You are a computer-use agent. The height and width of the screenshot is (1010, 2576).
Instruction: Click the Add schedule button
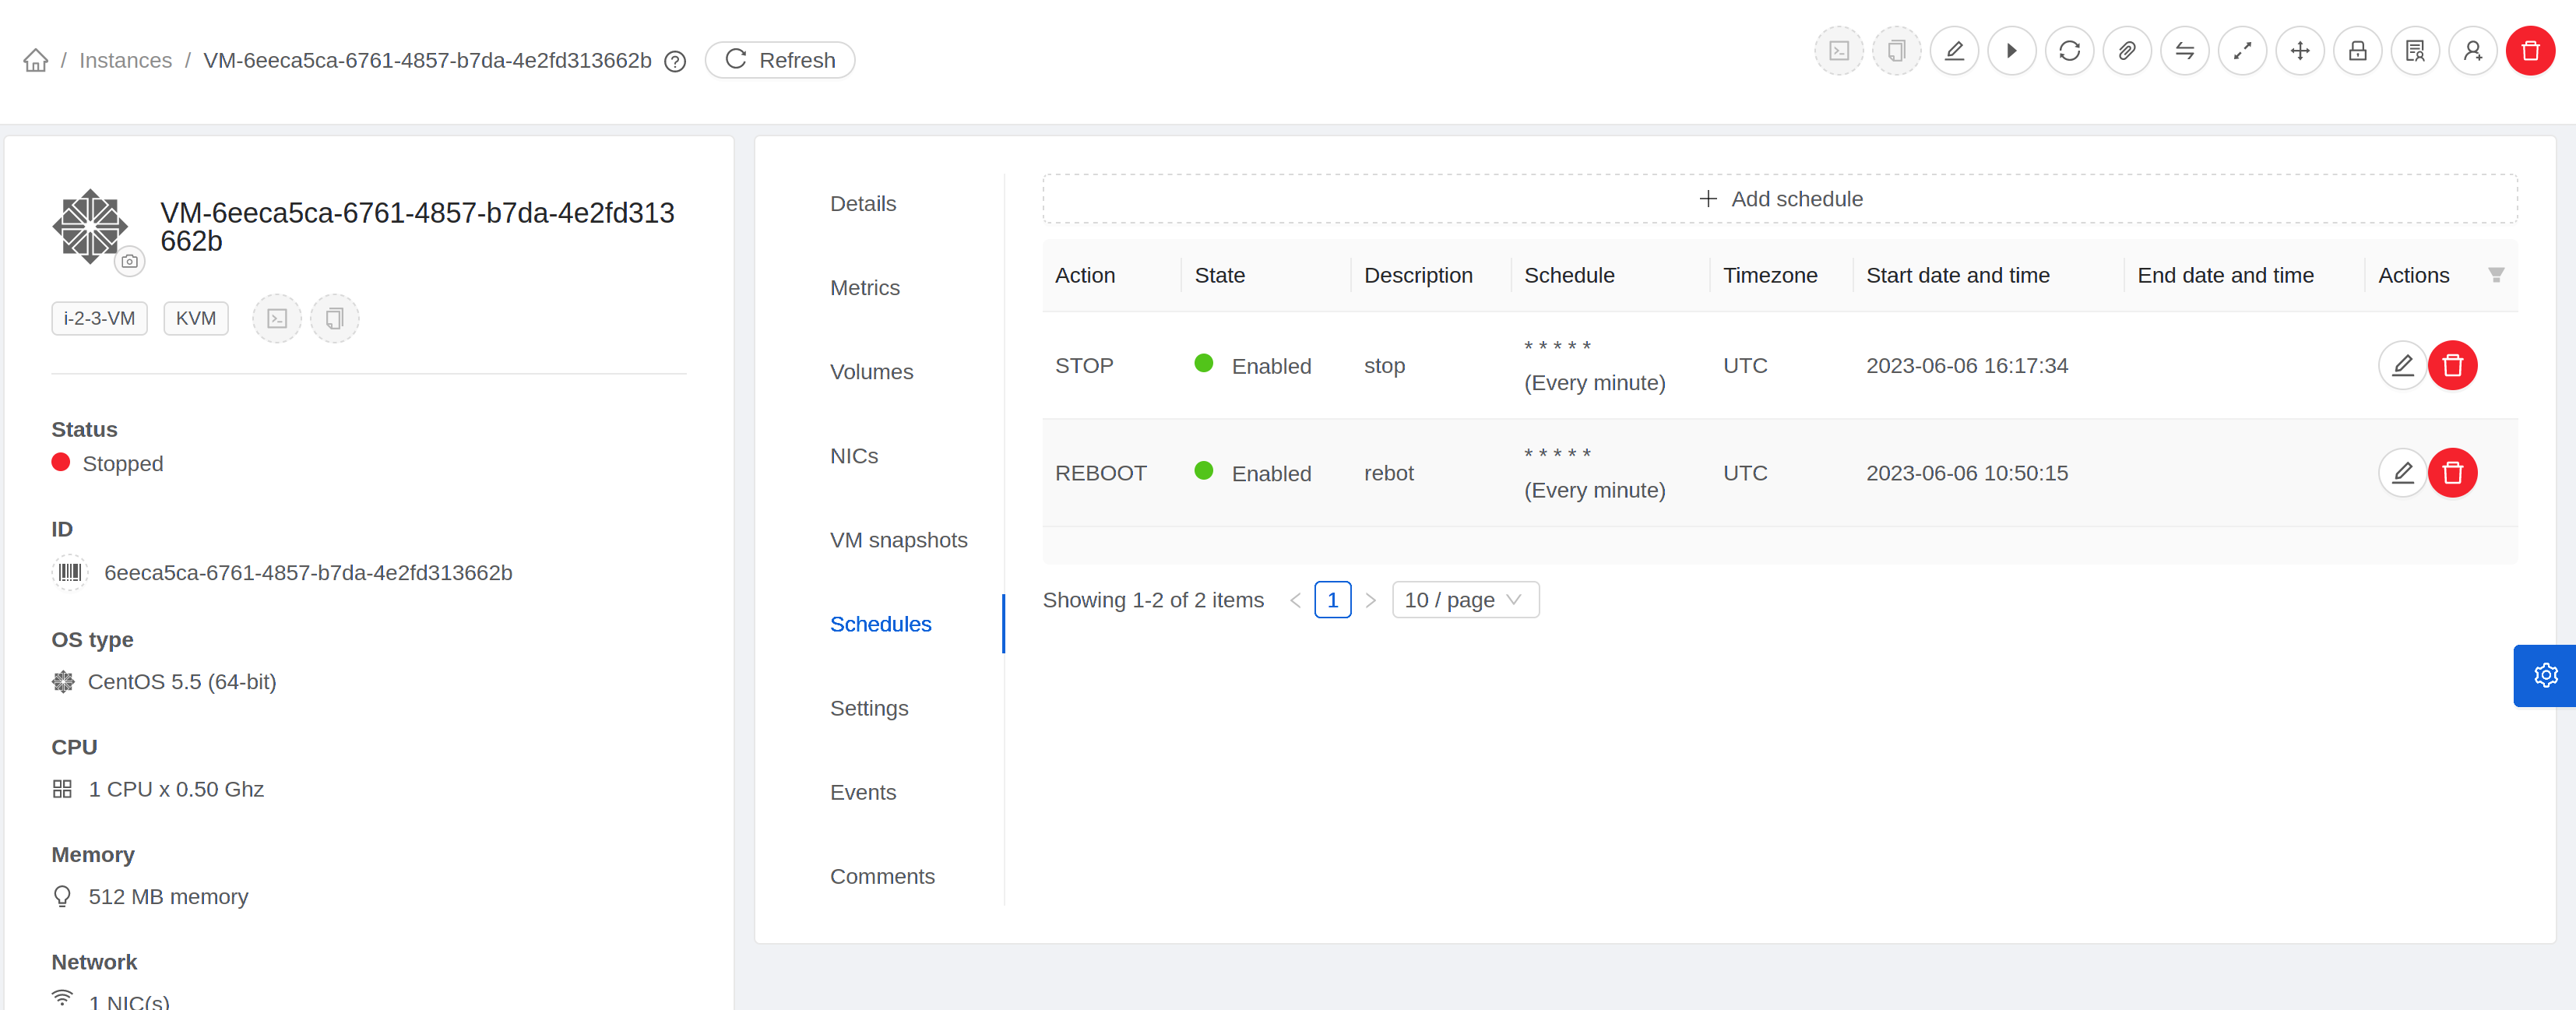click(x=1779, y=199)
